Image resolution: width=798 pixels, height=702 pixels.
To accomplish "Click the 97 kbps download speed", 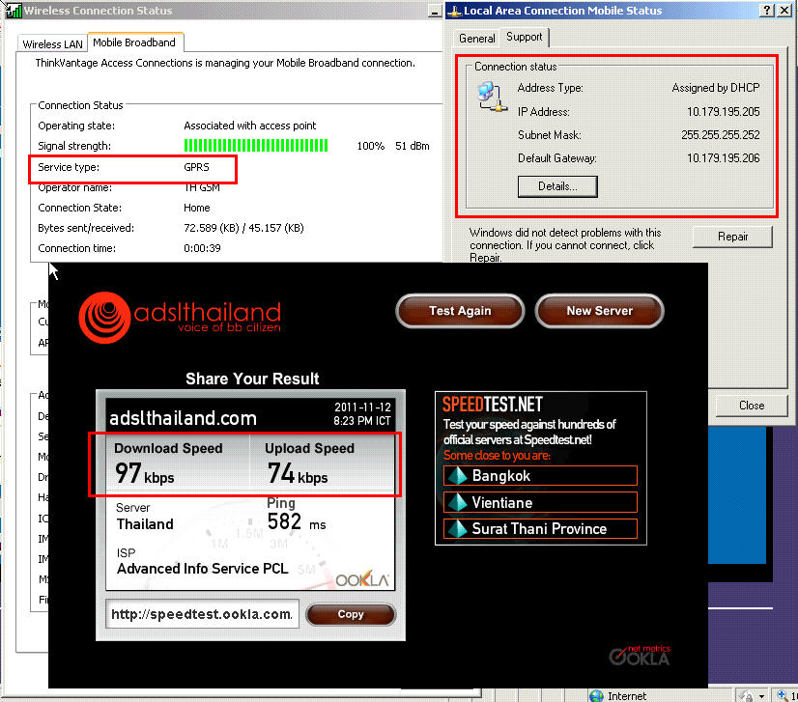I will click(x=145, y=473).
